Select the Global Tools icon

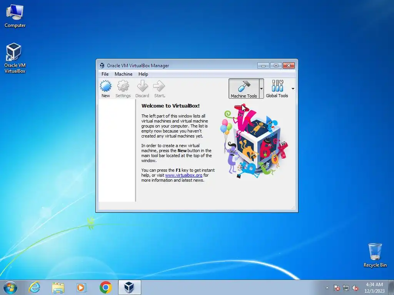(x=277, y=89)
